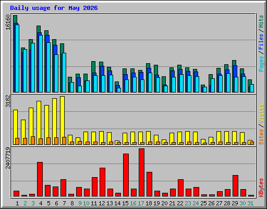Click day 16 on the date axis
The width and height of the screenshot is (267, 209).
click(133, 203)
